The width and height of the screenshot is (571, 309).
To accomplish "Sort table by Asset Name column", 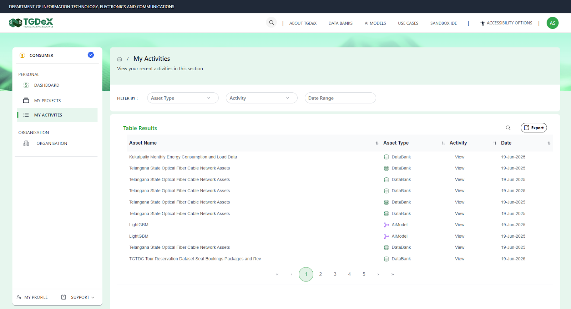I will [377, 143].
